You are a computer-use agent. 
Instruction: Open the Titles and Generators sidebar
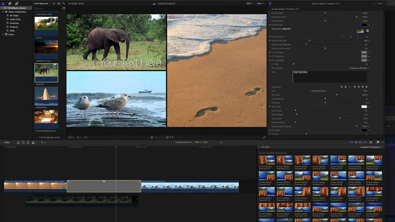pyautogui.click(x=17, y=3)
